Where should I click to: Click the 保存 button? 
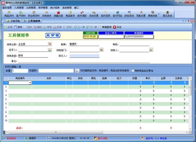(18, 27)
